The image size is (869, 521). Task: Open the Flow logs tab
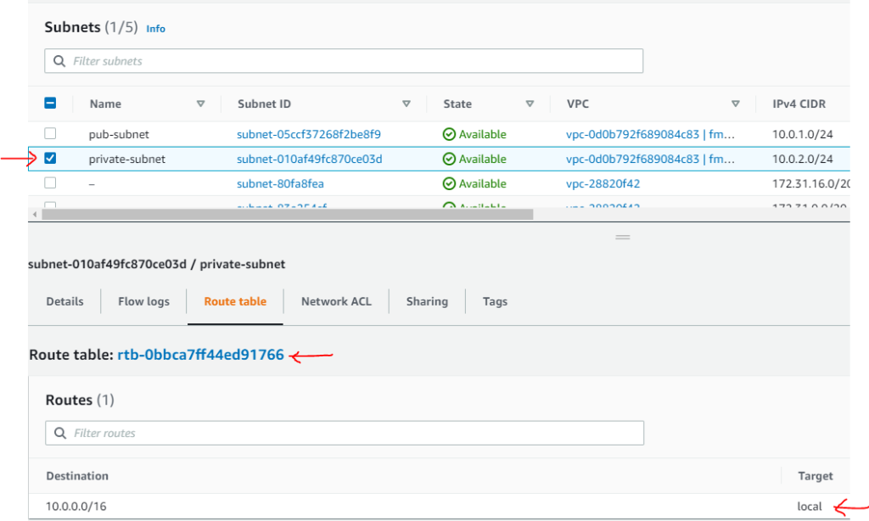143,301
